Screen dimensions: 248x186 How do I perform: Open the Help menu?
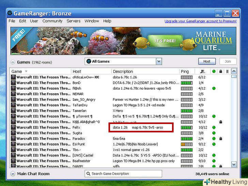(107, 21)
